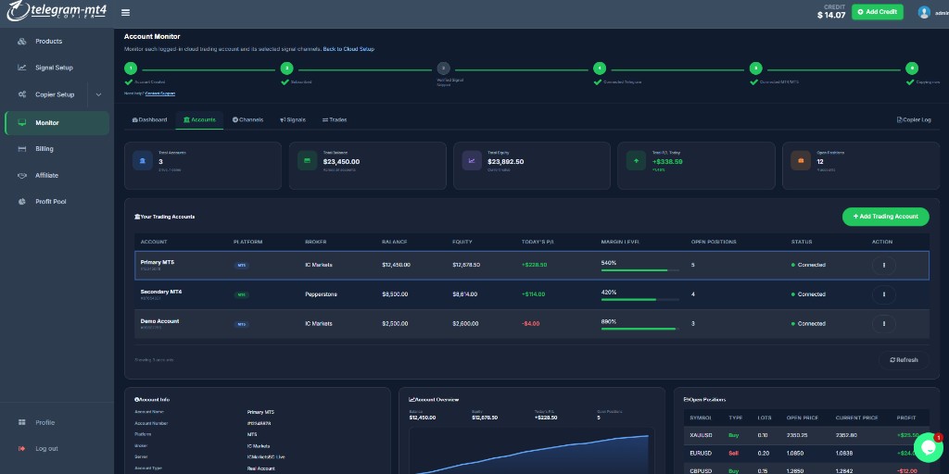Toggle the hamburger sidebar menu
This screenshot has width=949, height=474.
click(x=125, y=13)
